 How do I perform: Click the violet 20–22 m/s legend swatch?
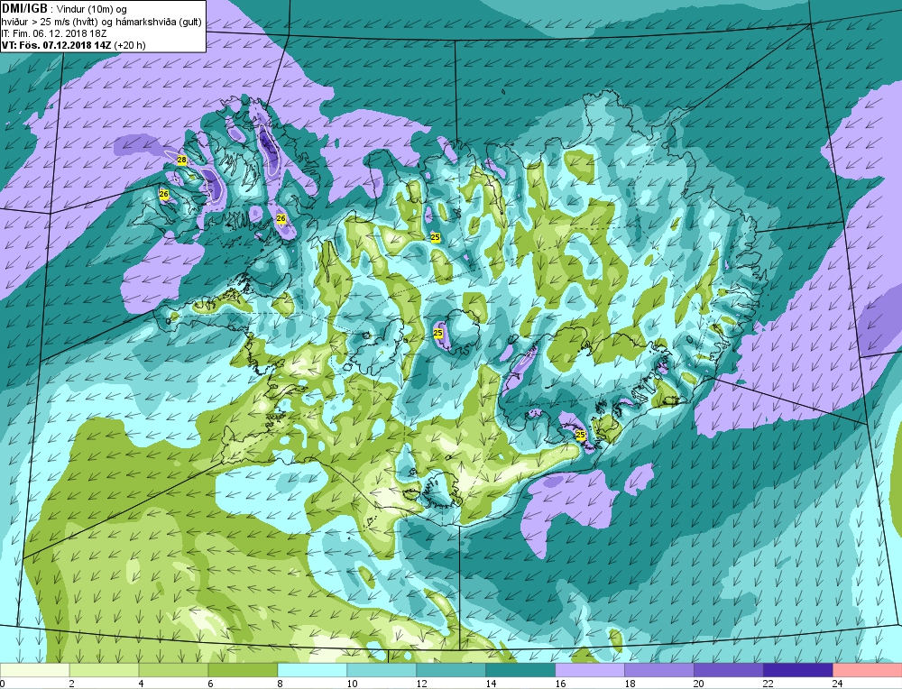[728, 670]
